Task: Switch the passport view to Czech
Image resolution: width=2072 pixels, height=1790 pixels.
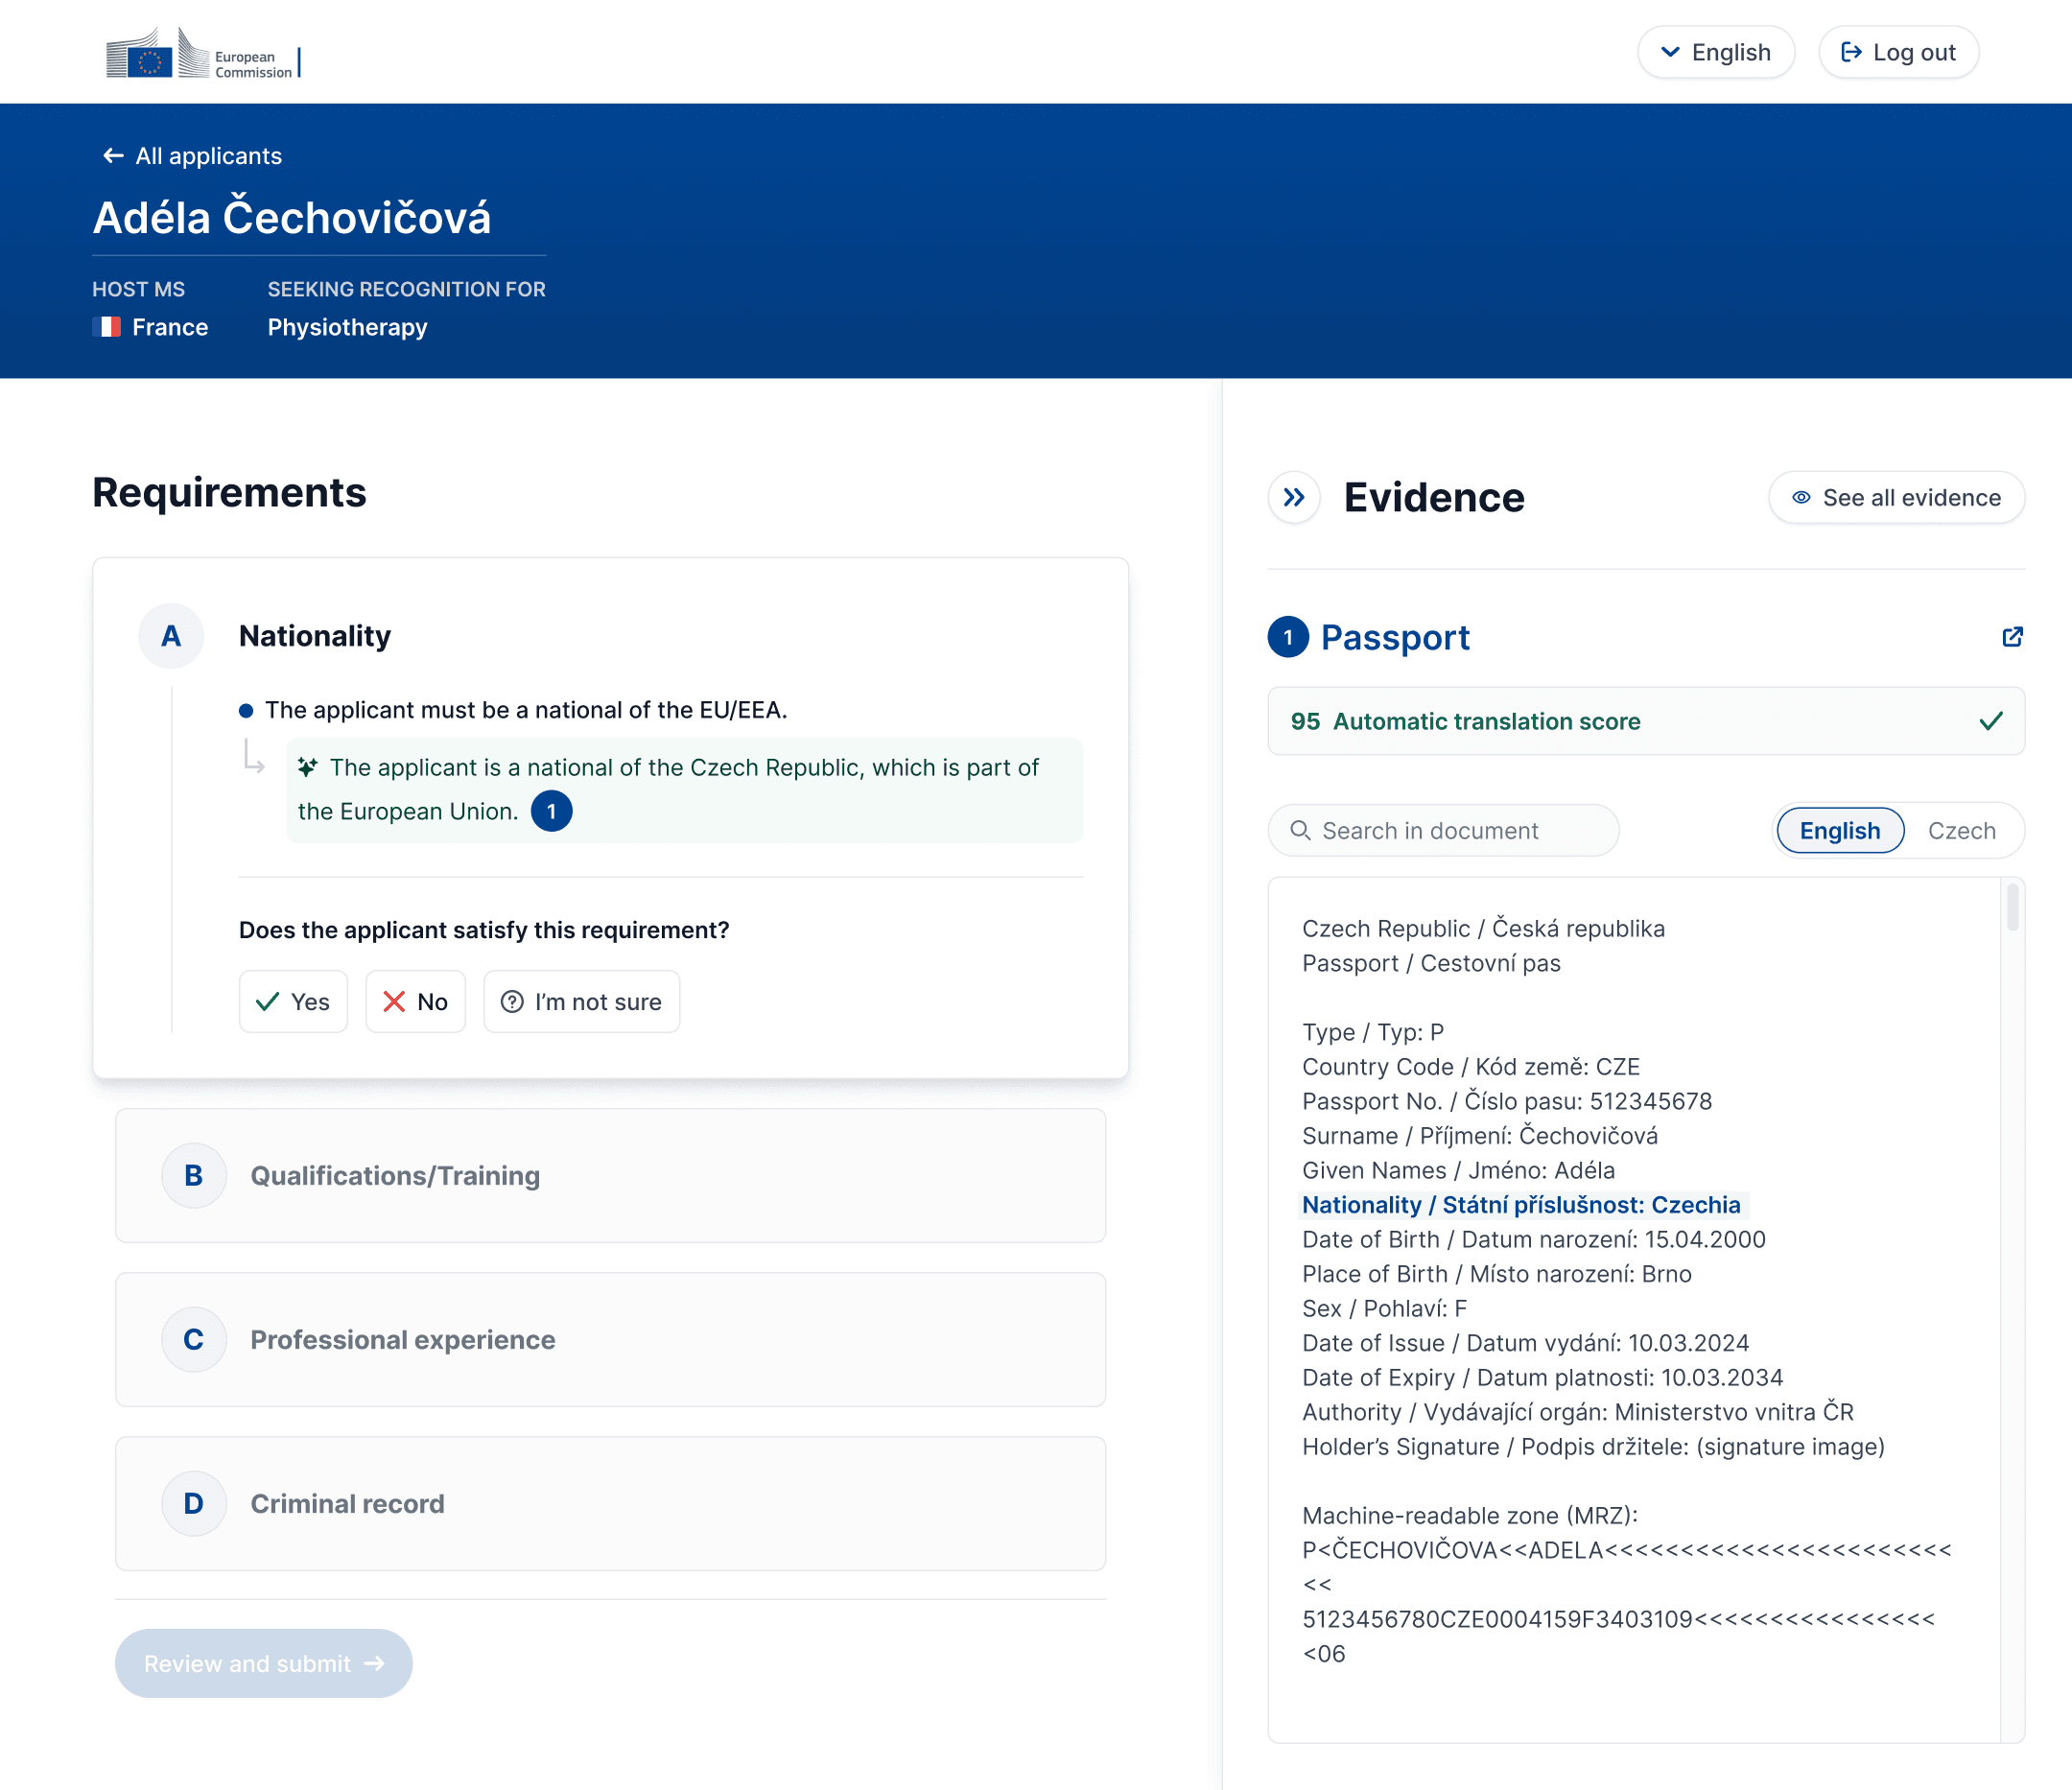Action: [1961, 830]
